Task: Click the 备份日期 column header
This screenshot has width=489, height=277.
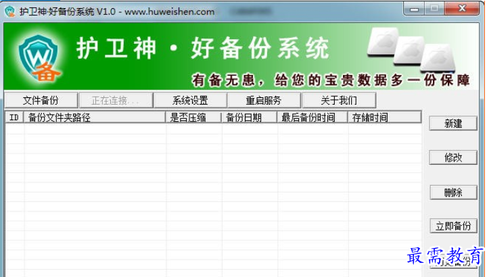Action: pos(249,118)
